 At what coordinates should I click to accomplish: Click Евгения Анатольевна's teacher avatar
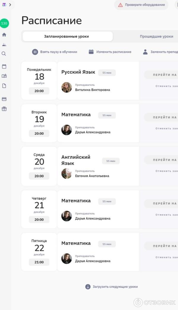click(66, 173)
